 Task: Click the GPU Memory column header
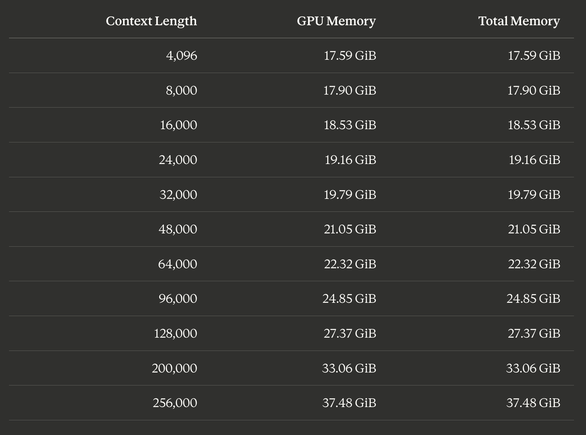click(336, 21)
